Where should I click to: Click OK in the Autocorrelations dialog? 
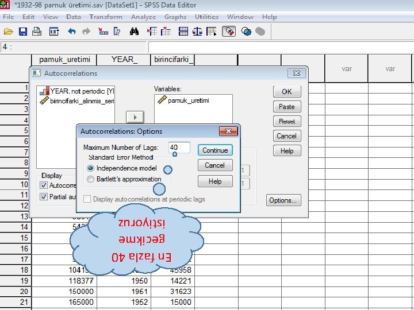287,92
